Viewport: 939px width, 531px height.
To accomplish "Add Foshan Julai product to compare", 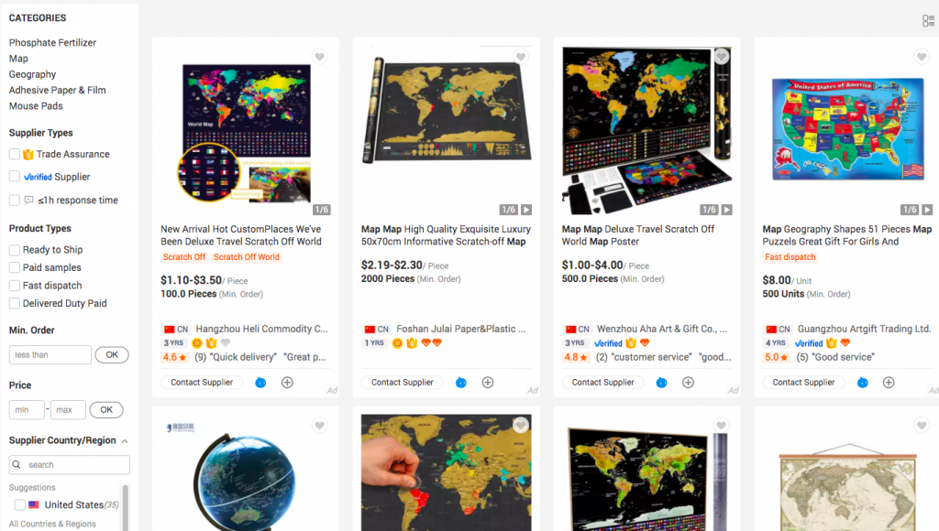I will tap(488, 383).
